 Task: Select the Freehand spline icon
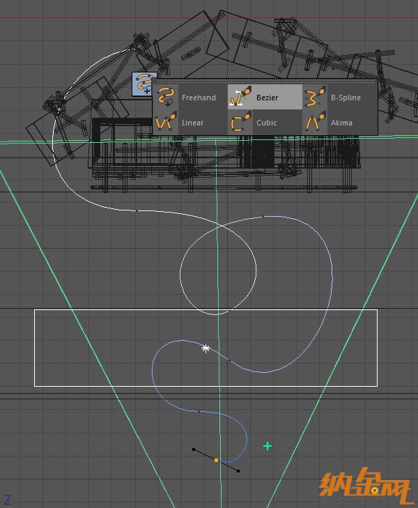click(x=166, y=98)
